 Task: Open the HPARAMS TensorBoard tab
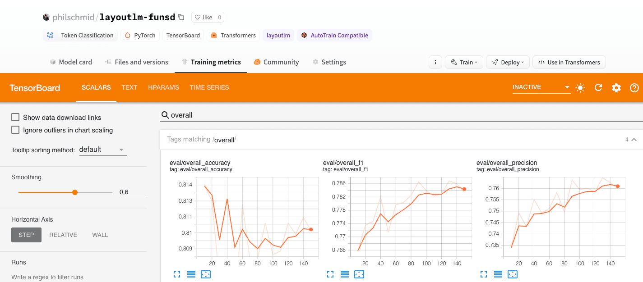163,87
